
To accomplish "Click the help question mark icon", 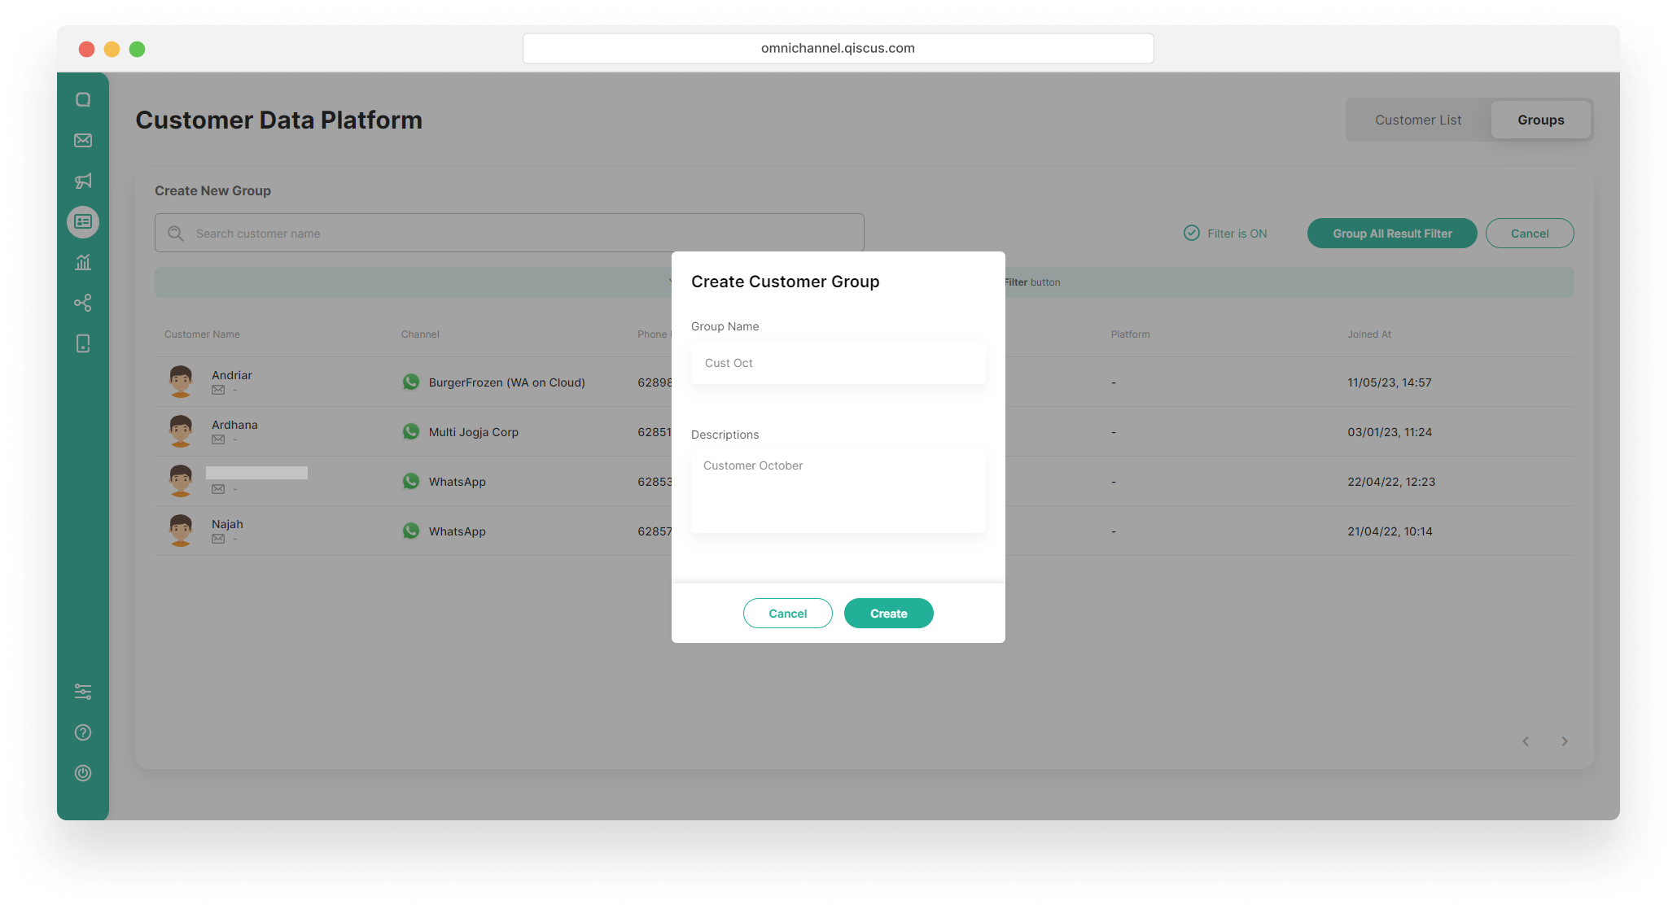I will tap(83, 732).
